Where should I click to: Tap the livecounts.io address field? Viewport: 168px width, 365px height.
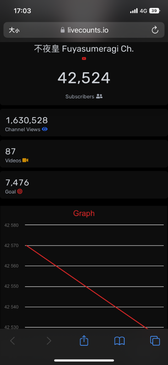coord(84,30)
